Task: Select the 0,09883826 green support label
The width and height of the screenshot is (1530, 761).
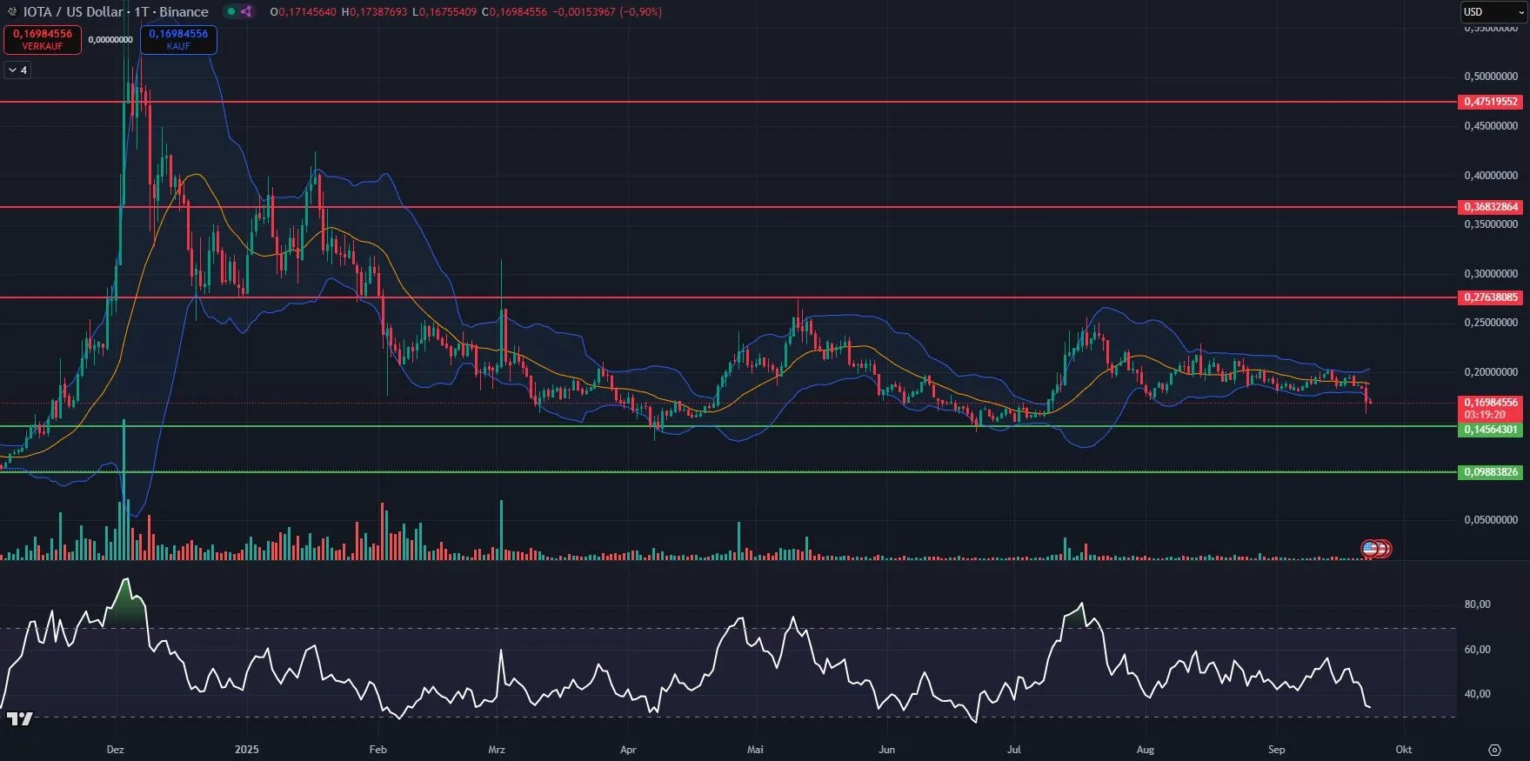Action: 1490,472
